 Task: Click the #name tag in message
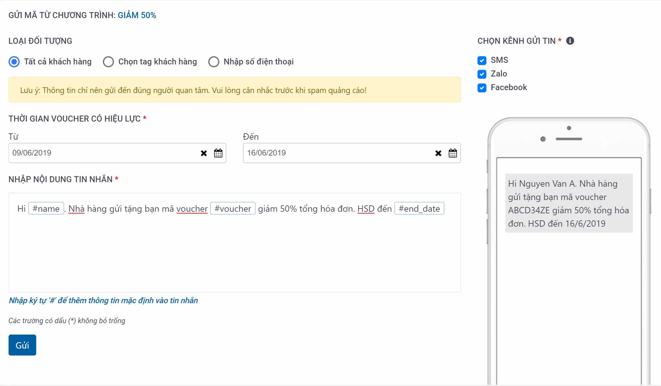pyautogui.click(x=46, y=209)
